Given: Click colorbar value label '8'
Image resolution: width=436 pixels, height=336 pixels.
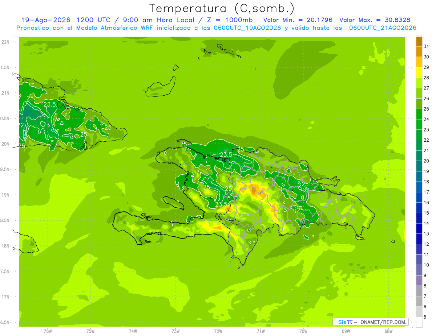Looking at the screenshot, I should tap(425, 286).
